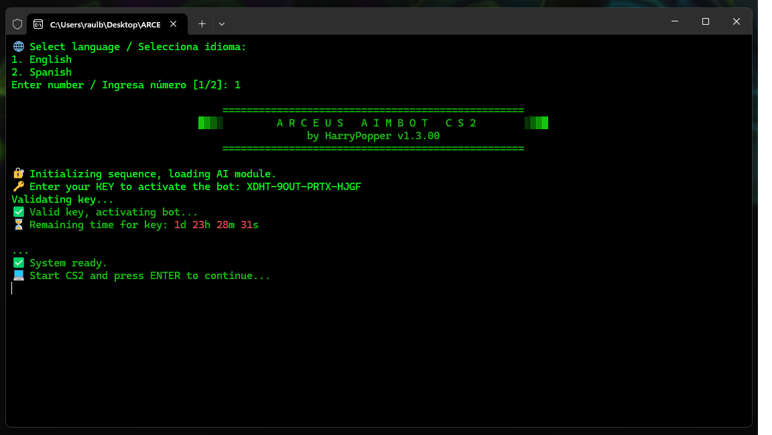Open a new terminal tab
772x435 pixels.
(x=202, y=24)
